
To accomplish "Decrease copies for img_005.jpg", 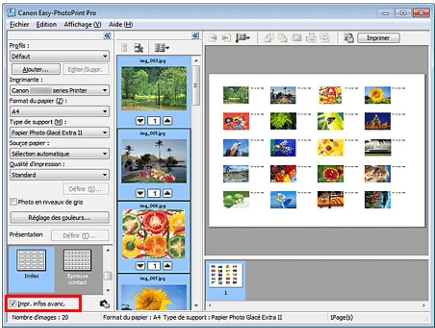I will coord(141,193).
